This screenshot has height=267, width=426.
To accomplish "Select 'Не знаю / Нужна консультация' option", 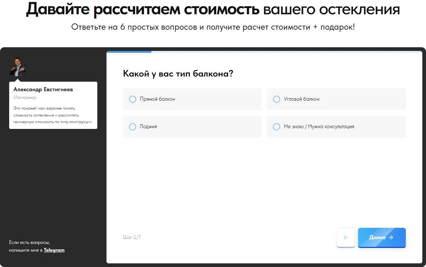I will tap(336, 127).
